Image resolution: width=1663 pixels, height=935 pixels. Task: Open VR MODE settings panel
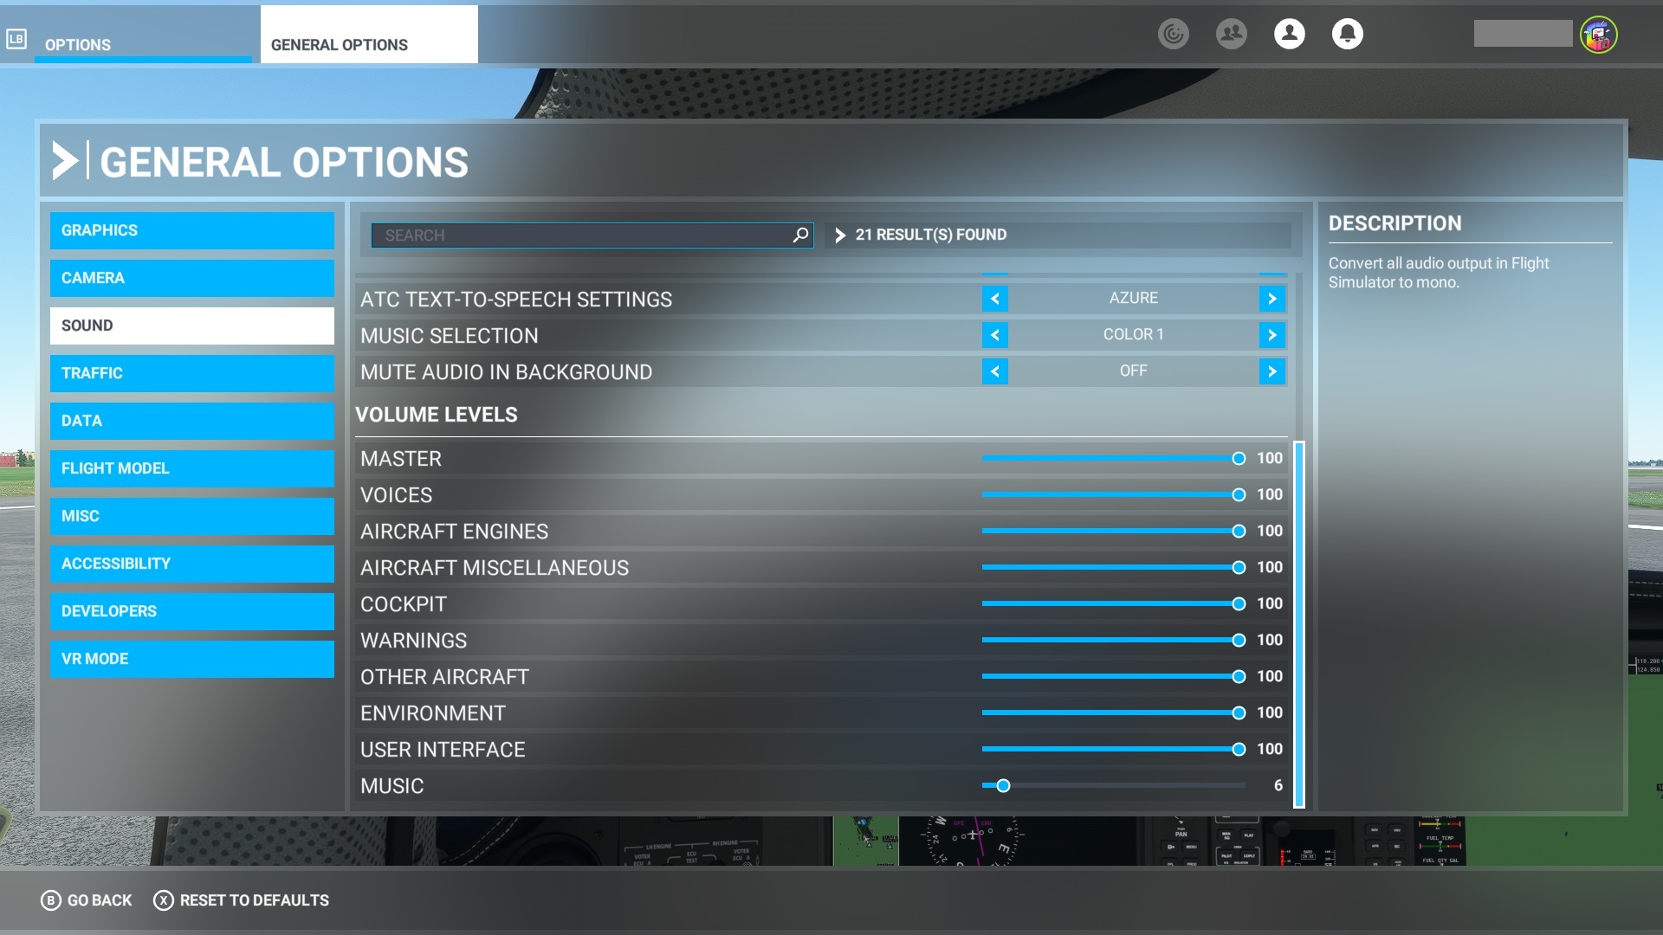click(192, 659)
